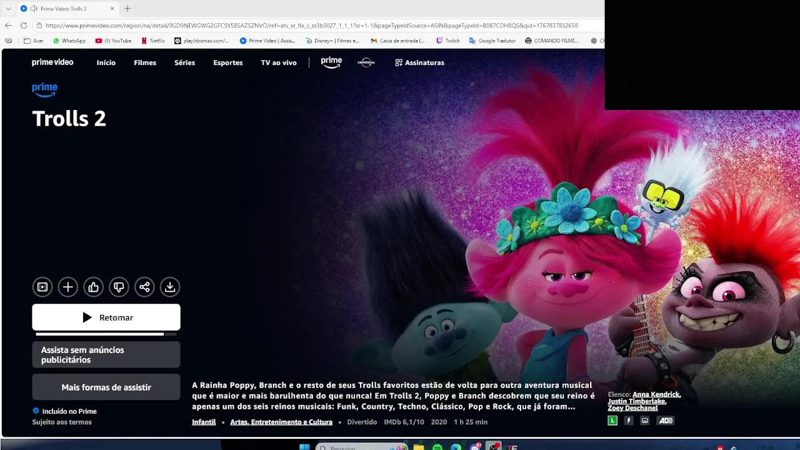Click the Trolls 2 title text
800x450 pixels.
click(69, 118)
